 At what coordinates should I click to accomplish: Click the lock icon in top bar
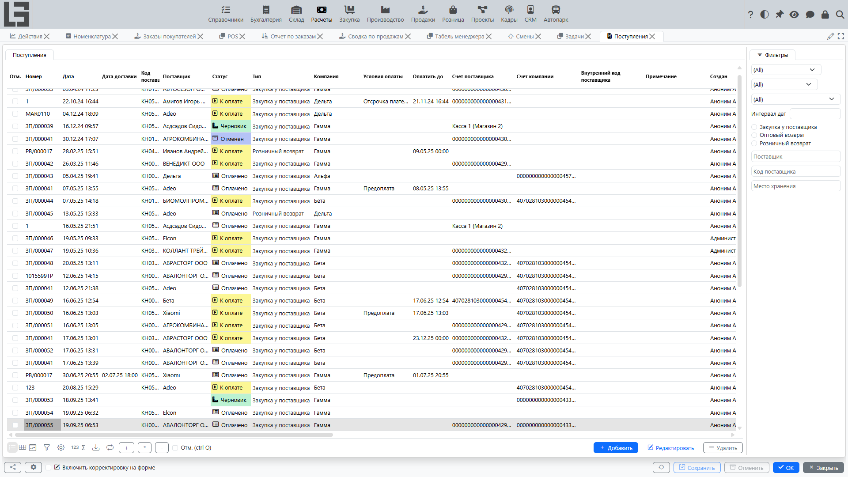tap(825, 15)
